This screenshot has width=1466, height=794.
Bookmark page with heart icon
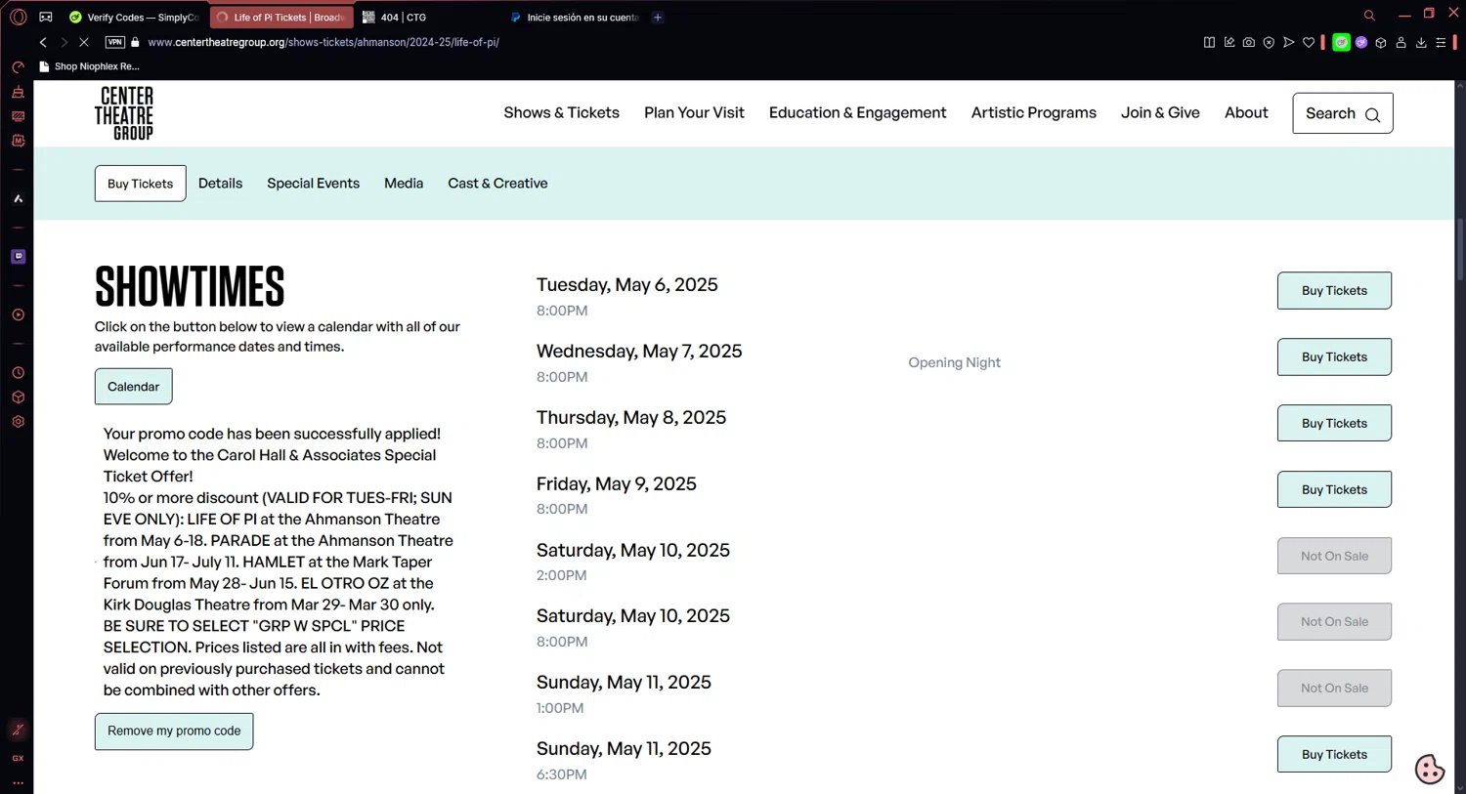(x=1309, y=42)
